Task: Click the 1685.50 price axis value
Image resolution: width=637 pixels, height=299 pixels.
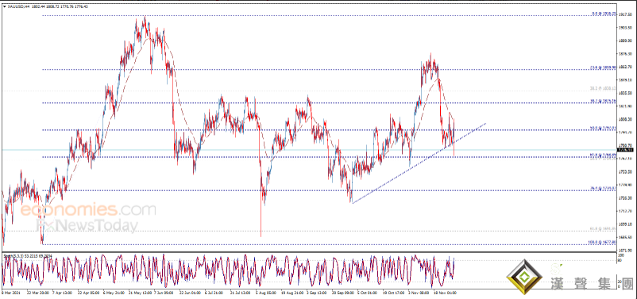Action: (626, 237)
